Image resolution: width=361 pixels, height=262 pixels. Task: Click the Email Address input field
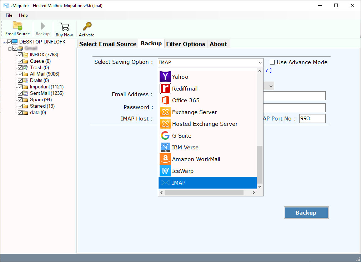click(x=294, y=96)
